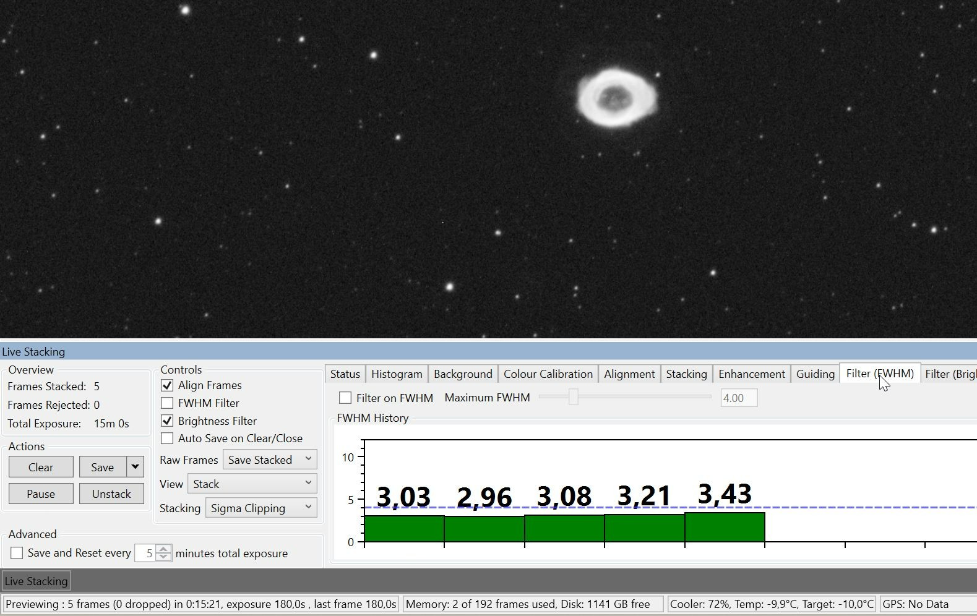The height and width of the screenshot is (616, 977).
Task: Enable Save and Reset every checkbox
Action: [x=17, y=553]
